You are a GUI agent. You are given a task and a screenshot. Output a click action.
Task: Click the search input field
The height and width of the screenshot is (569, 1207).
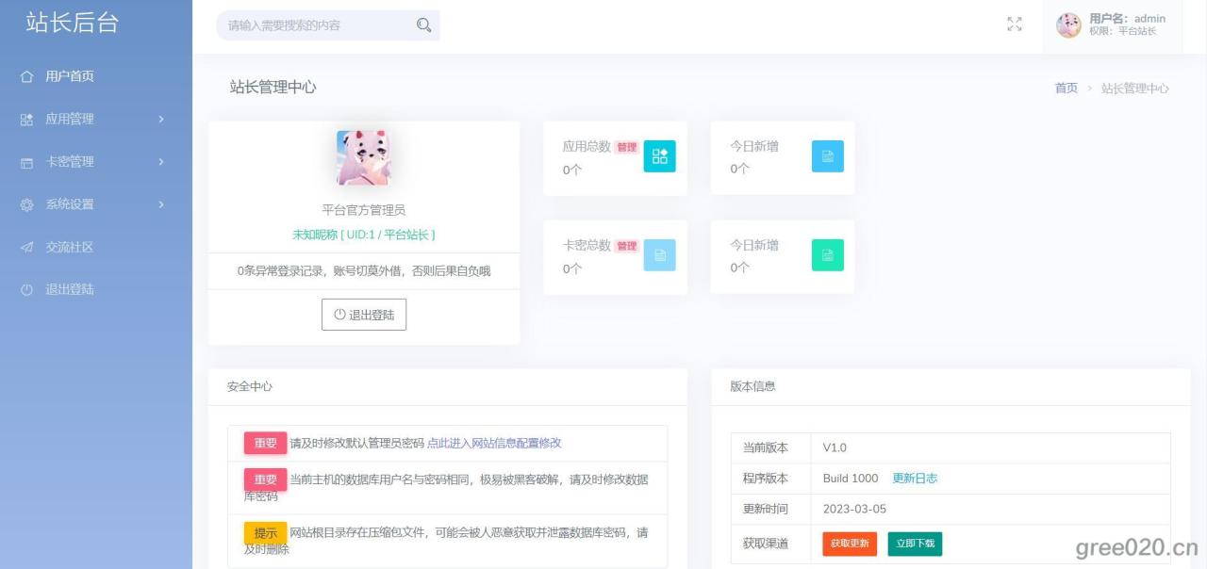(x=321, y=25)
